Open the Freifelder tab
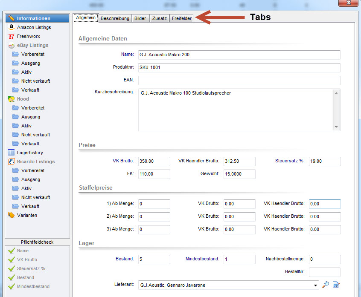 click(x=182, y=18)
